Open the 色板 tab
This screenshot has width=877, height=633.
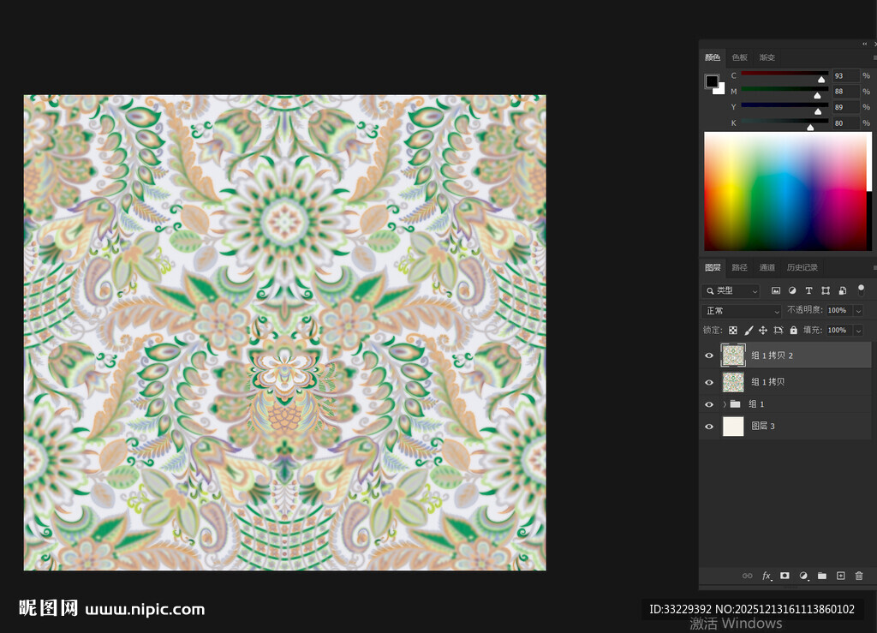739,57
